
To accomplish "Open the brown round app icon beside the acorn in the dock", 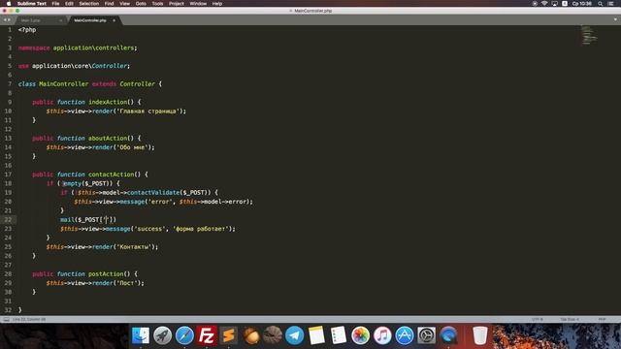I will coord(273,335).
